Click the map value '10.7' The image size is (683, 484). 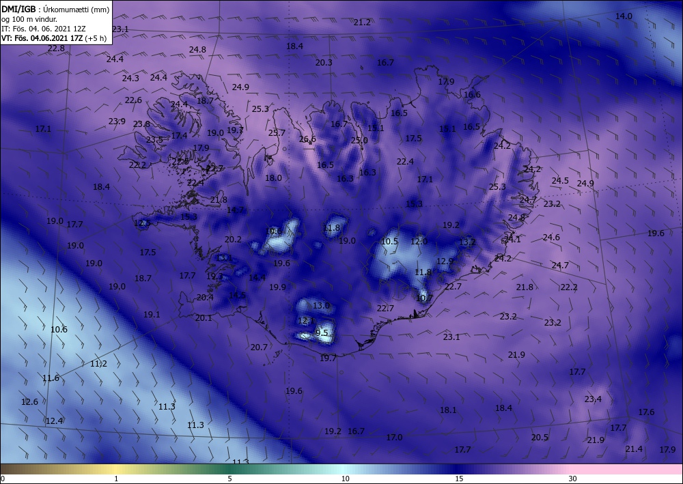coord(424,298)
